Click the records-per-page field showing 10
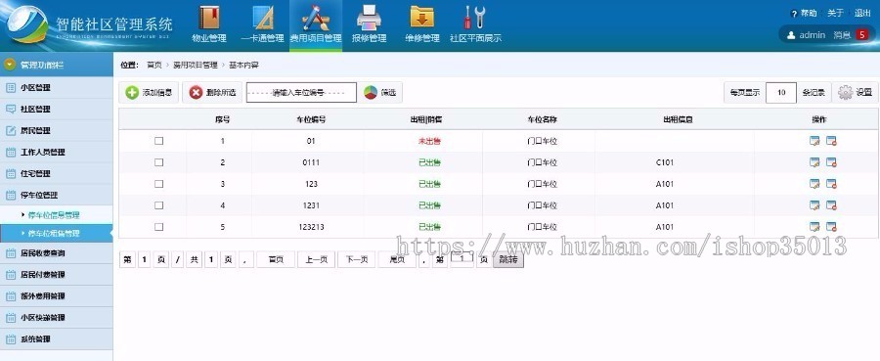The height and width of the screenshot is (361, 880). pos(781,93)
